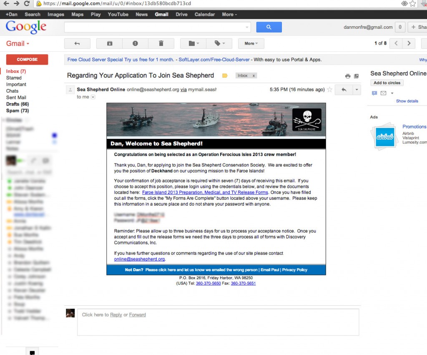Open Drive in the Google bar
The width and height of the screenshot is (427, 355).
tap(181, 15)
